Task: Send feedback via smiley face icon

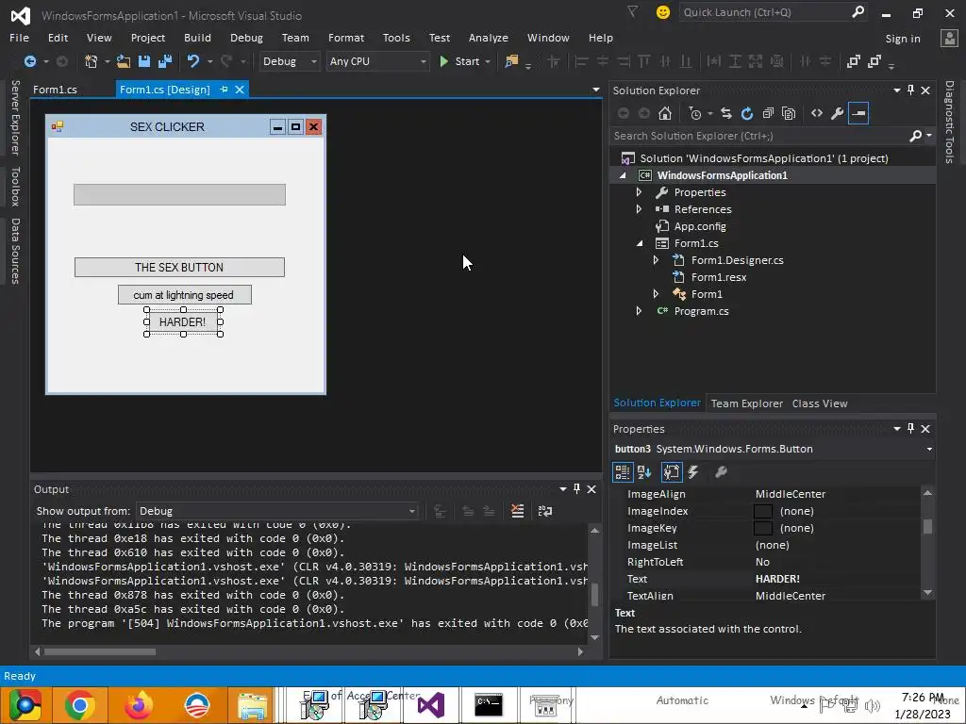Action: click(x=663, y=12)
